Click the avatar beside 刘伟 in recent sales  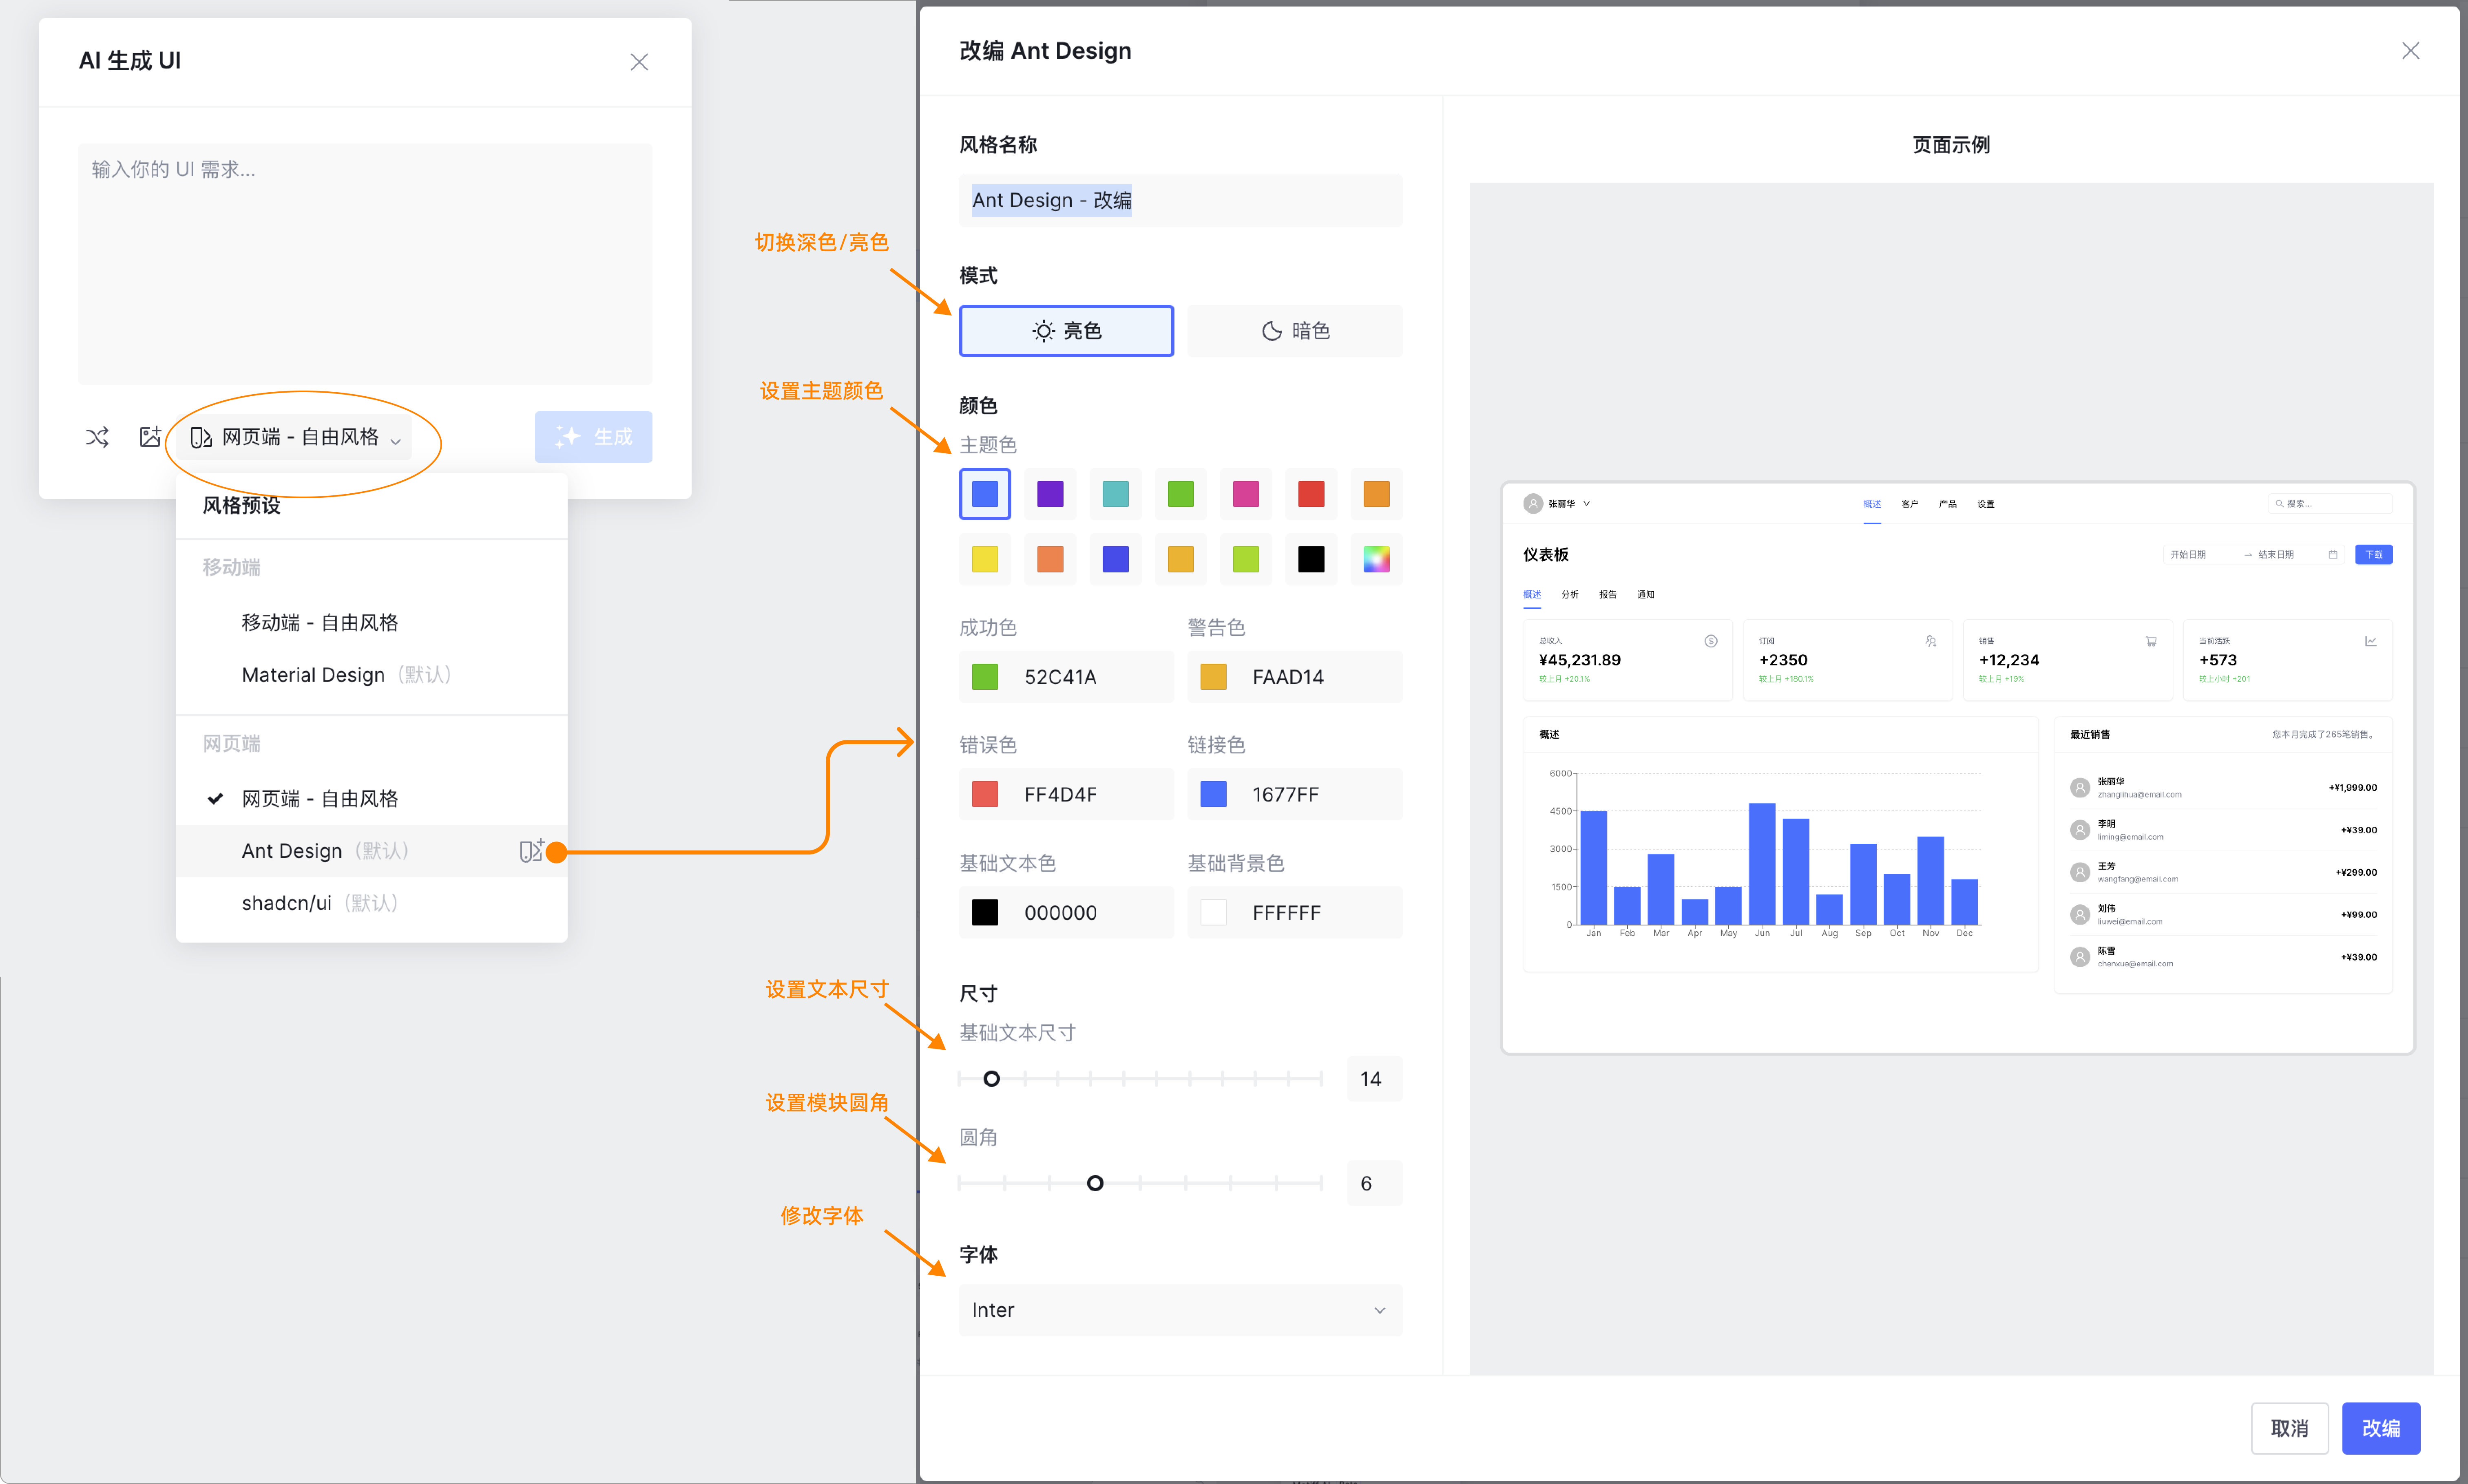coord(2080,914)
